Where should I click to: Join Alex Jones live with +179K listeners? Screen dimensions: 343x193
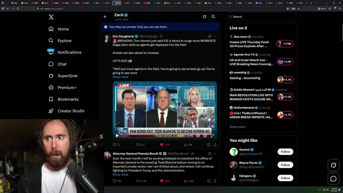[285, 44]
